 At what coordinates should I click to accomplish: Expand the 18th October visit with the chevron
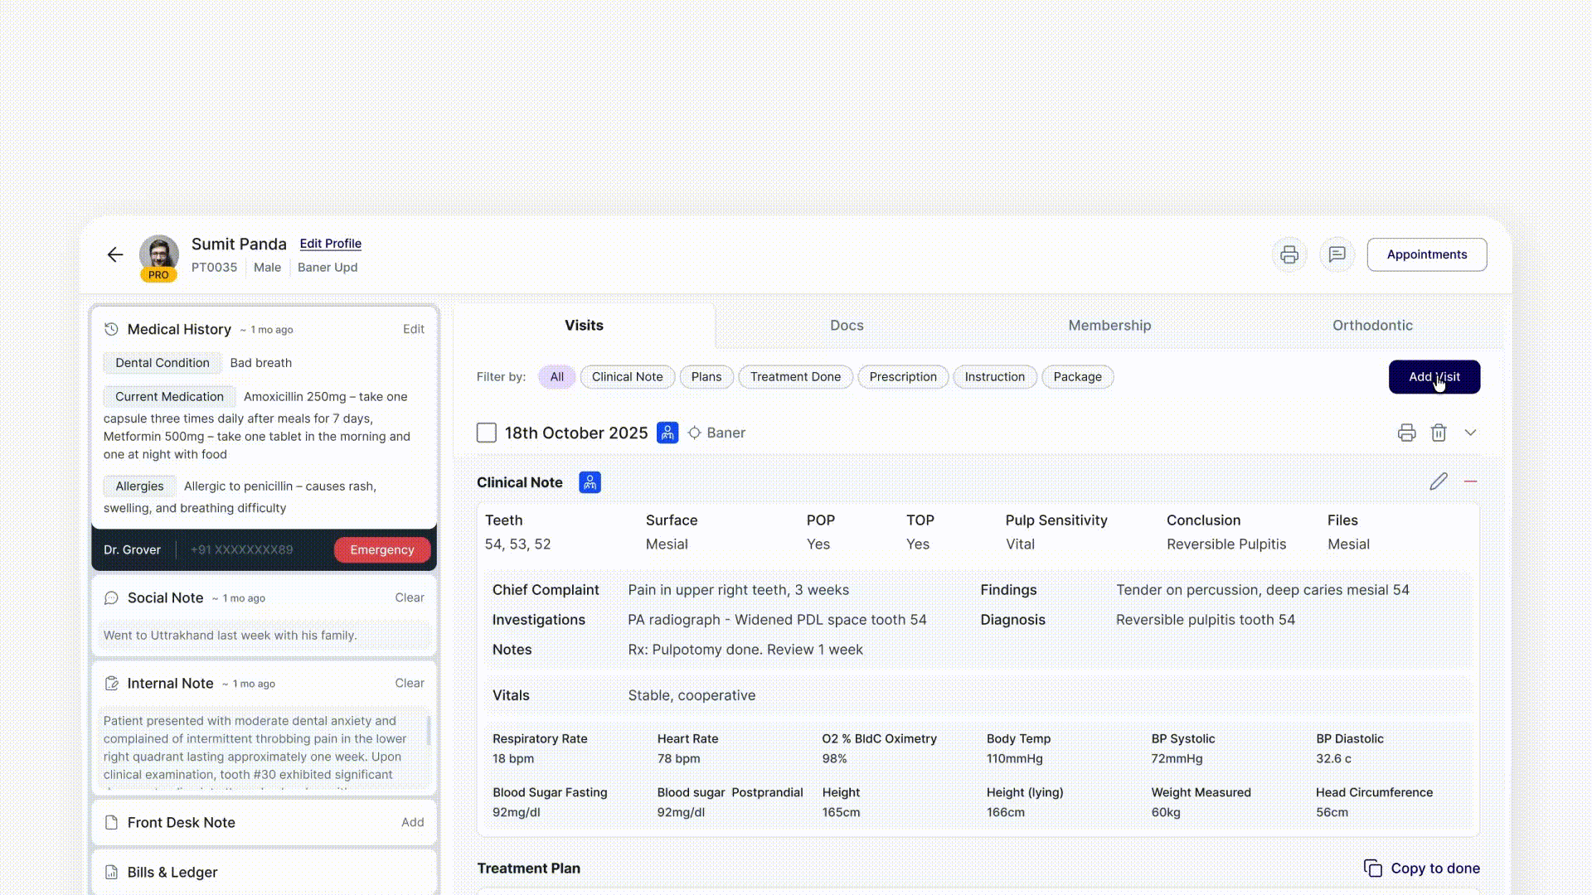click(x=1471, y=432)
